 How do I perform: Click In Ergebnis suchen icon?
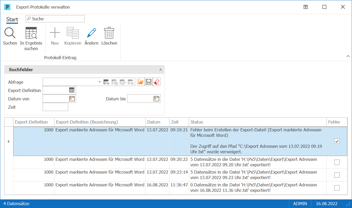(31, 33)
